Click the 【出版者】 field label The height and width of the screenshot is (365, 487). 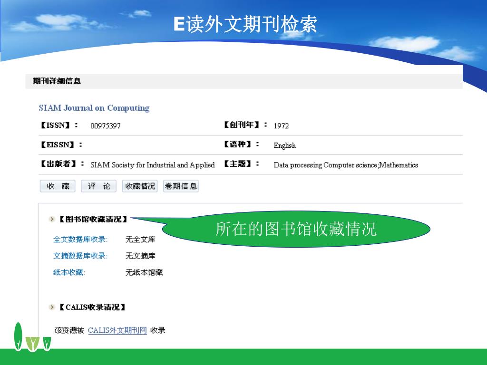[x=62, y=164]
